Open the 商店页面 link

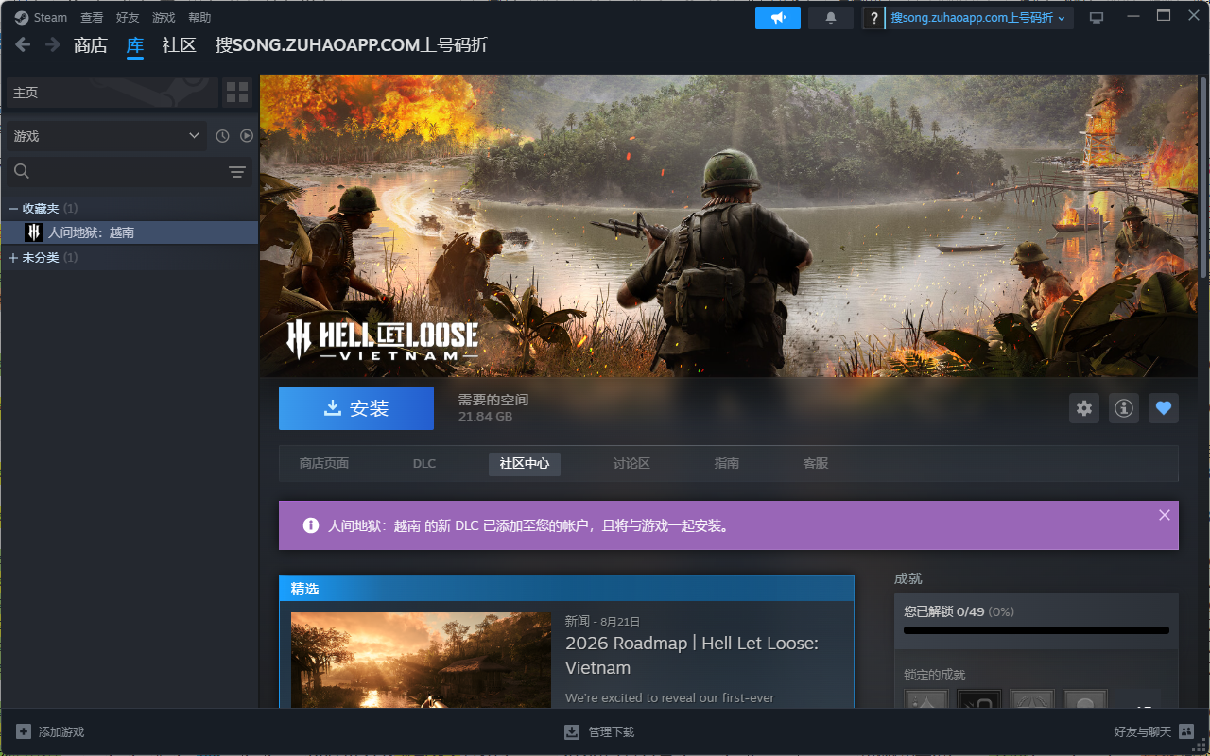coord(324,464)
